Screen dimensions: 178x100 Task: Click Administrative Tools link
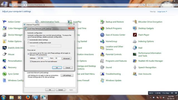tap(50, 22)
